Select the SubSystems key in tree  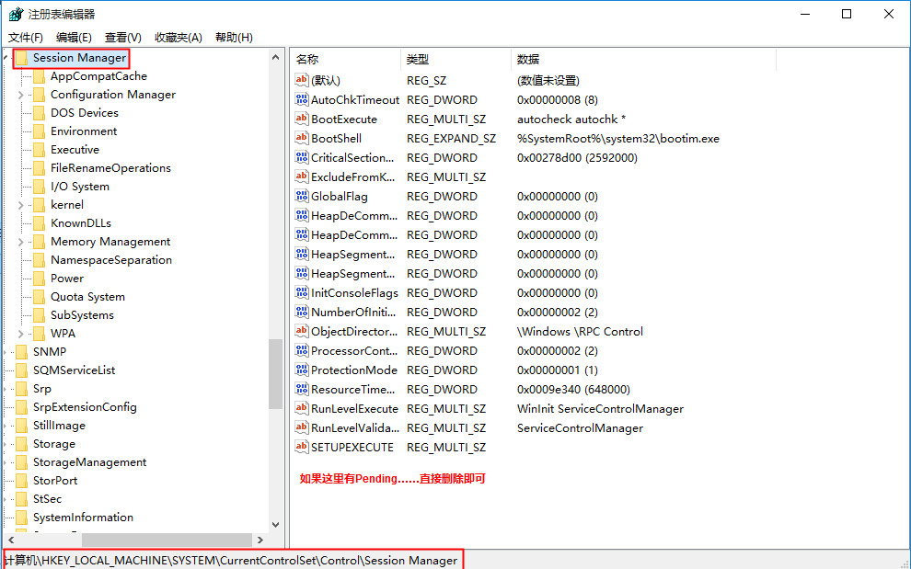[x=82, y=315]
